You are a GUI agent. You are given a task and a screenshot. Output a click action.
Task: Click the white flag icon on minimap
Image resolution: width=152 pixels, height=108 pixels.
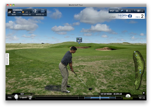[135, 52]
